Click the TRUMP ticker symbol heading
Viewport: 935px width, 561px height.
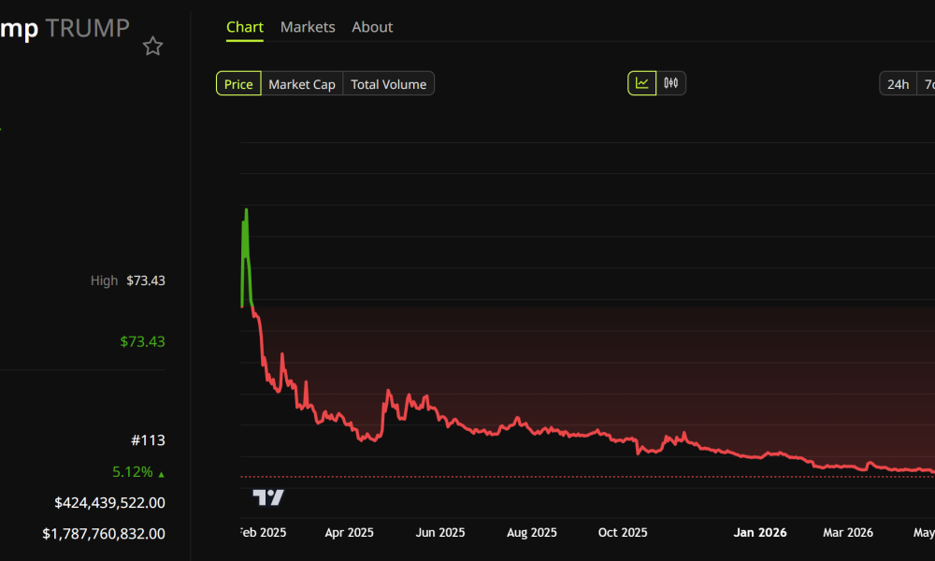(x=88, y=28)
